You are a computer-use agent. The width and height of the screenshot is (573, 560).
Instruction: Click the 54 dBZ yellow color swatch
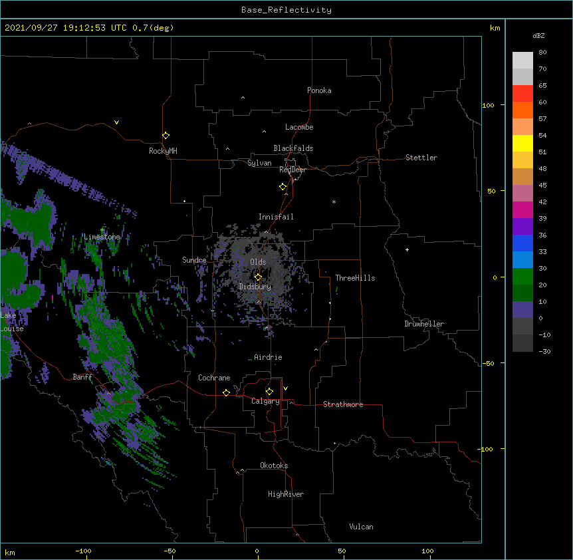click(522, 143)
